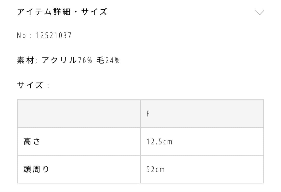Select the item number 12521037
Viewport: 281px width, 192px height.
54,36
